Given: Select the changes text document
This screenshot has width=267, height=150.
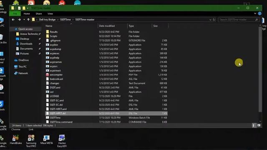Looking at the screenshot, I should coord(54,83).
